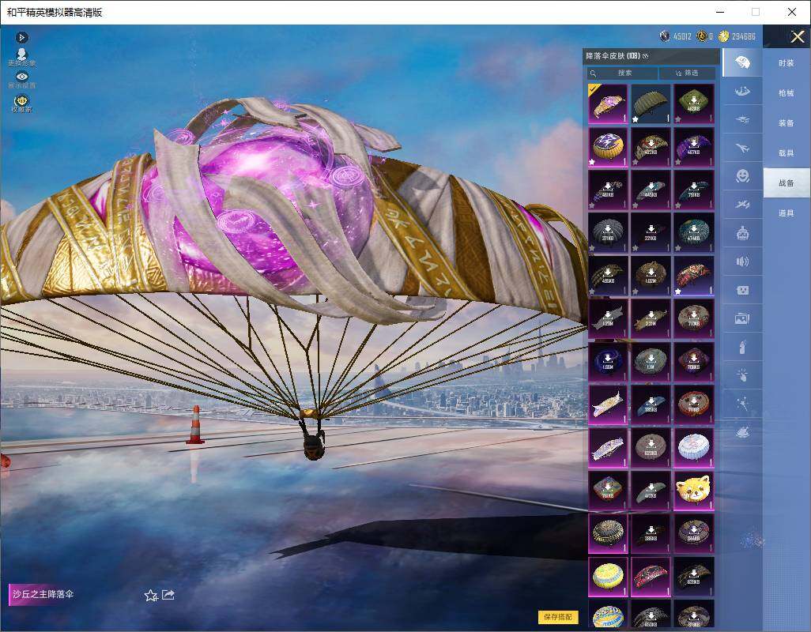The image size is (811, 632).
Task: Select the white-gold ship shaped parachute
Action: [608, 404]
